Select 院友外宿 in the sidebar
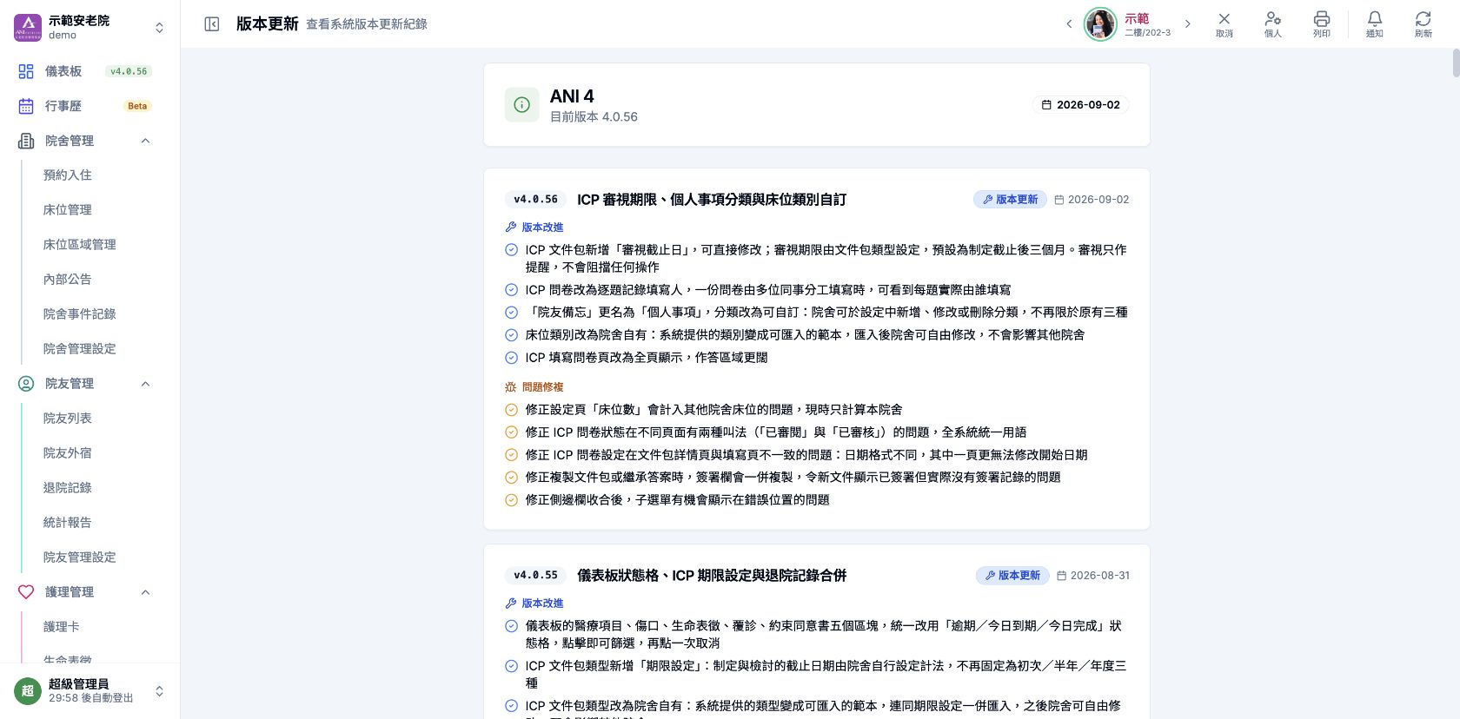 point(68,453)
